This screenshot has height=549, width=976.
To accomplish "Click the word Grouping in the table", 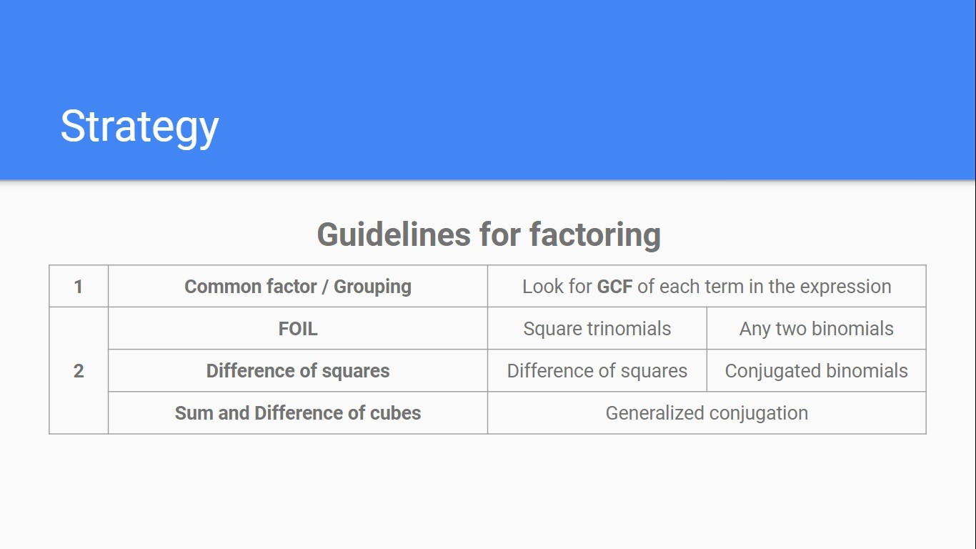I will pyautogui.click(x=372, y=287).
